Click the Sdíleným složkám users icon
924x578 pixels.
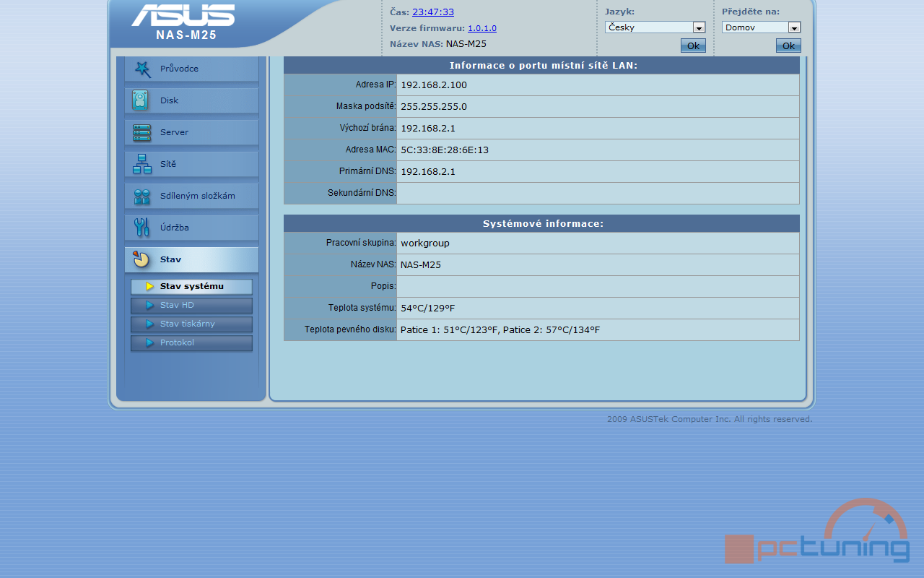point(142,196)
